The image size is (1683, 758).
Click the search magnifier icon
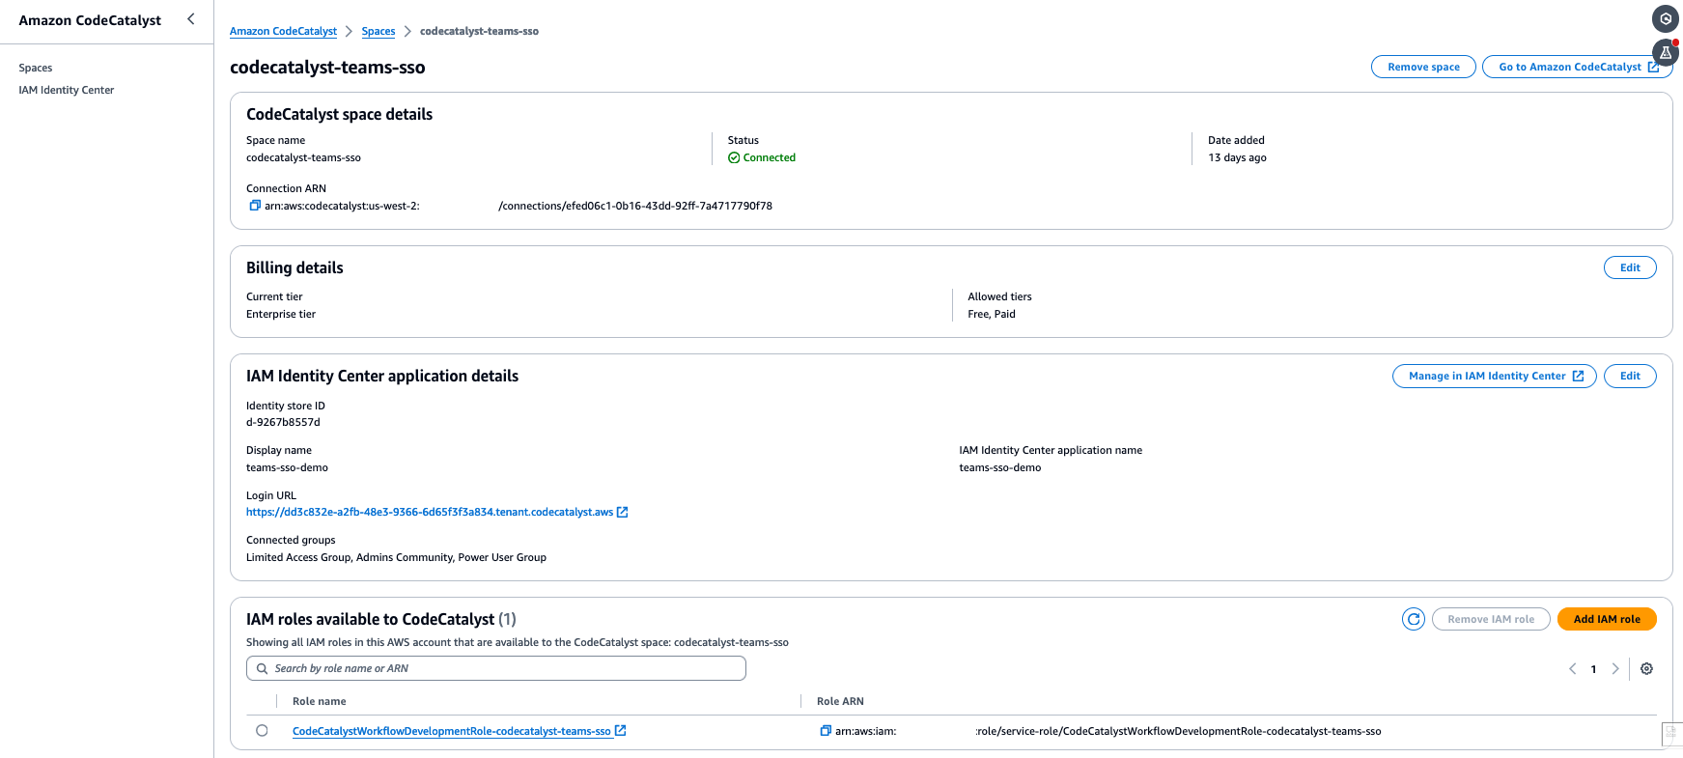(x=262, y=668)
